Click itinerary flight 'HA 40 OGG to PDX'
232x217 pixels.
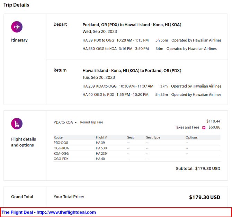point(98,94)
